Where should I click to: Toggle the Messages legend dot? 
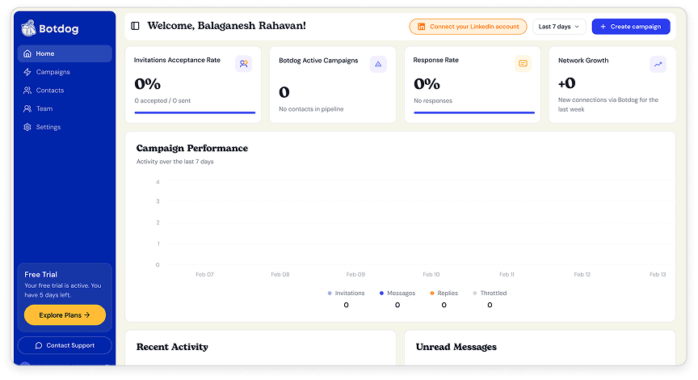(381, 293)
